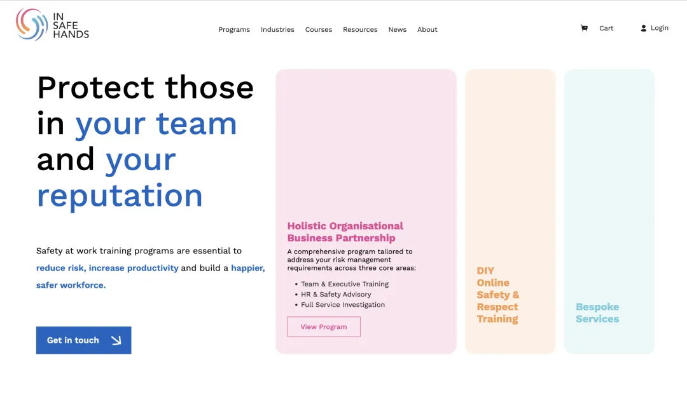
Task: Expand the Bespoke Services card
Action: coord(609,210)
